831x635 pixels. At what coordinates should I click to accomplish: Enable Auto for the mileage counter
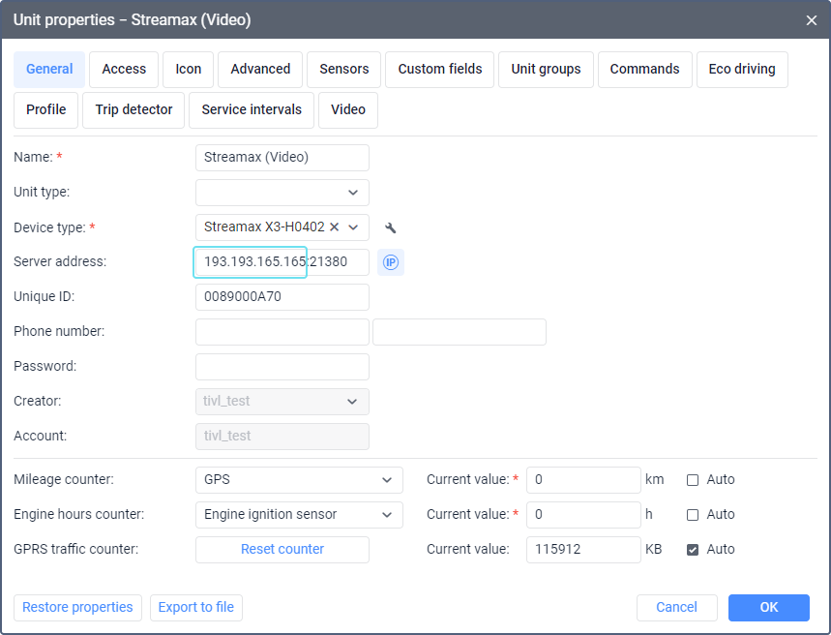693,479
